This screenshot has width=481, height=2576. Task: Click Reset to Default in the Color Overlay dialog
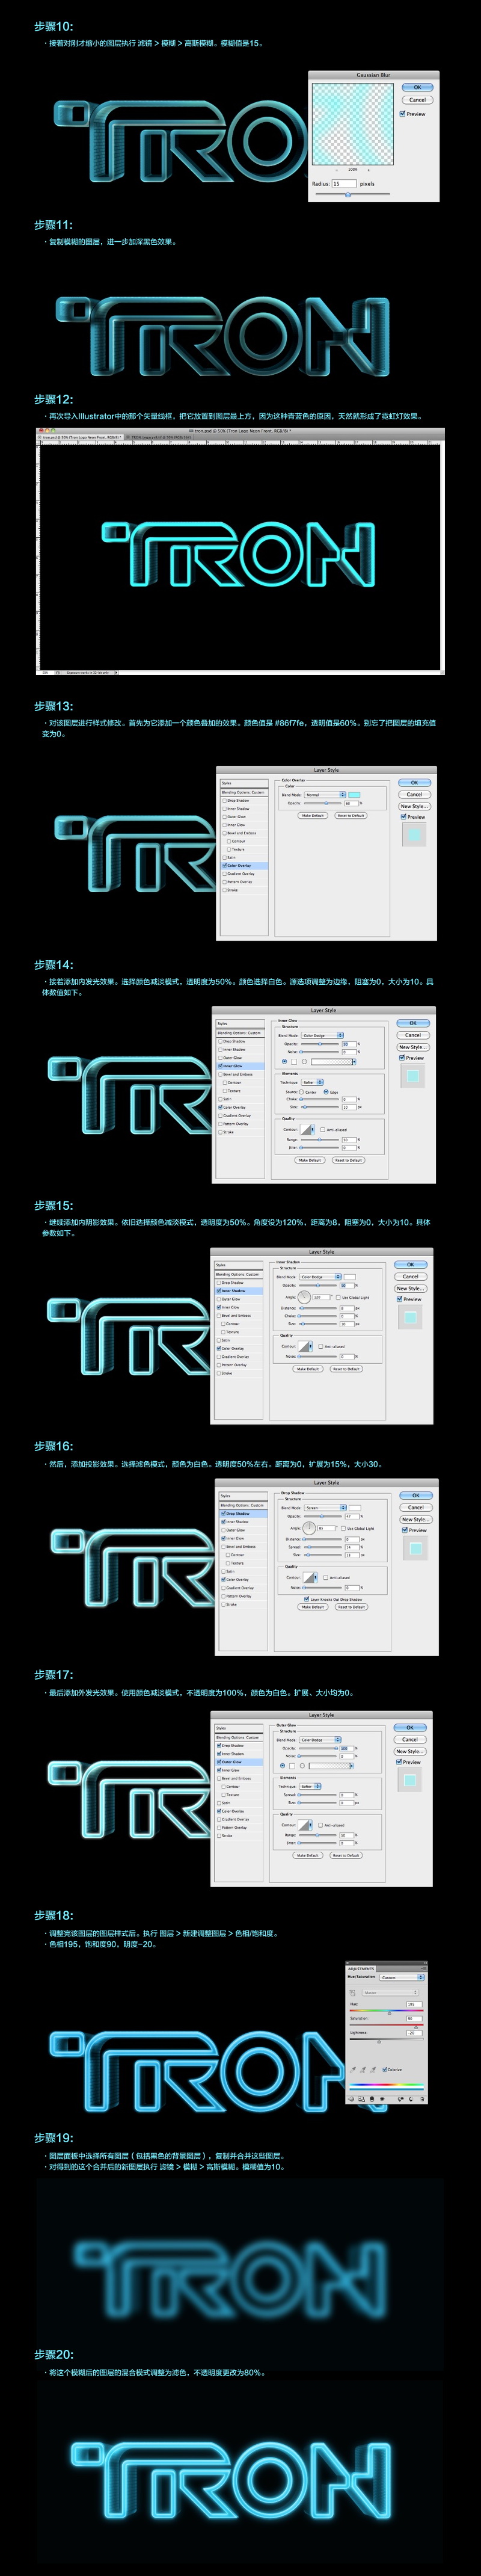[351, 816]
